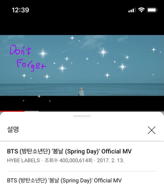The height and width of the screenshot is (196, 164).
Task: Tap the cellular signal bars icon
Action: pyautogui.click(x=132, y=10)
